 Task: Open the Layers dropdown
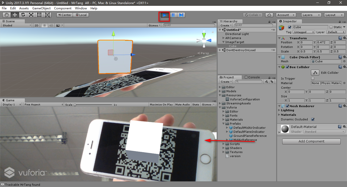(x=311, y=15)
